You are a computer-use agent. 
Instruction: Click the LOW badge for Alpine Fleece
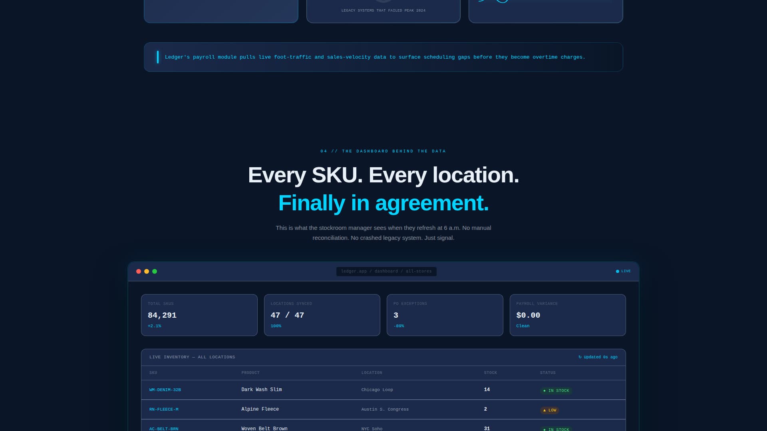[550, 410]
